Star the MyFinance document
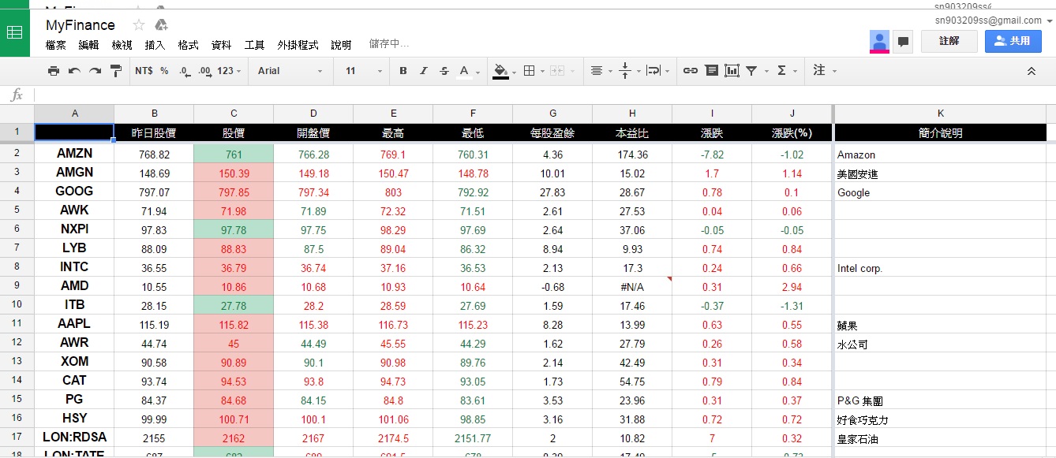1056x458 pixels. tap(139, 25)
